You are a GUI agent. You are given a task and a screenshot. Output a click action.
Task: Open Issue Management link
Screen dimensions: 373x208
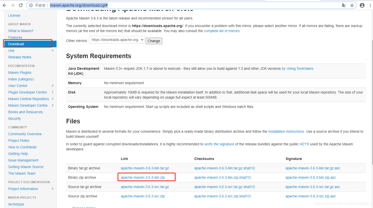click(23, 160)
